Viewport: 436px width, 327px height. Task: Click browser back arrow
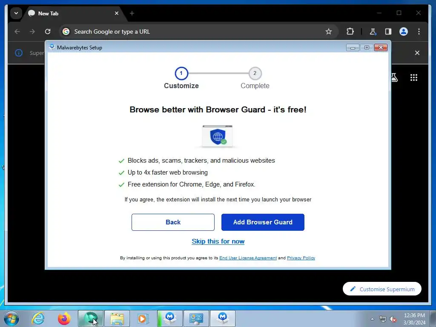17,32
